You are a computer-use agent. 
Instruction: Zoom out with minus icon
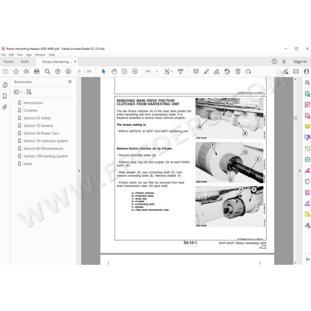pyautogui.click(x=124, y=72)
